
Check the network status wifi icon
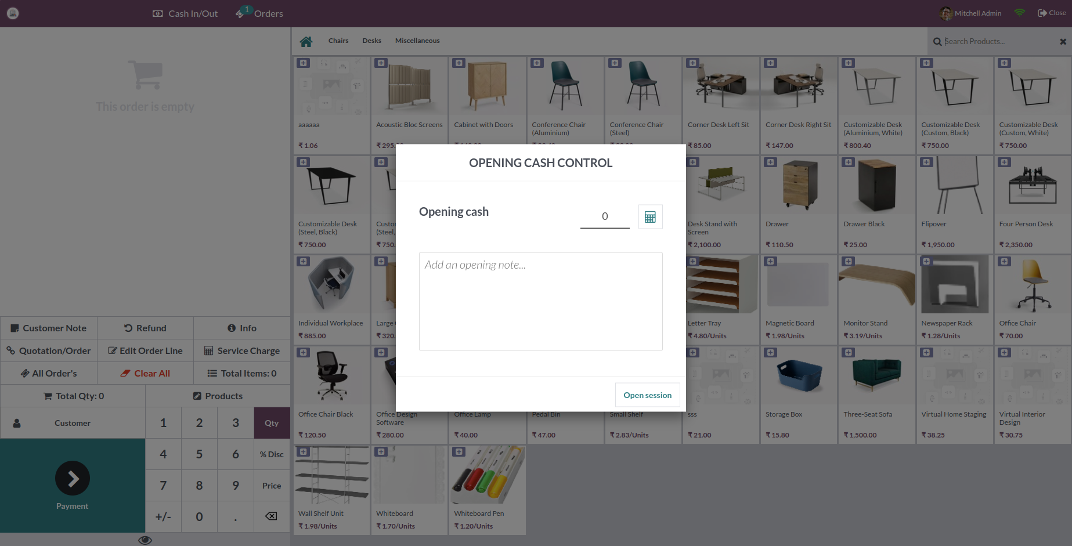(1019, 12)
